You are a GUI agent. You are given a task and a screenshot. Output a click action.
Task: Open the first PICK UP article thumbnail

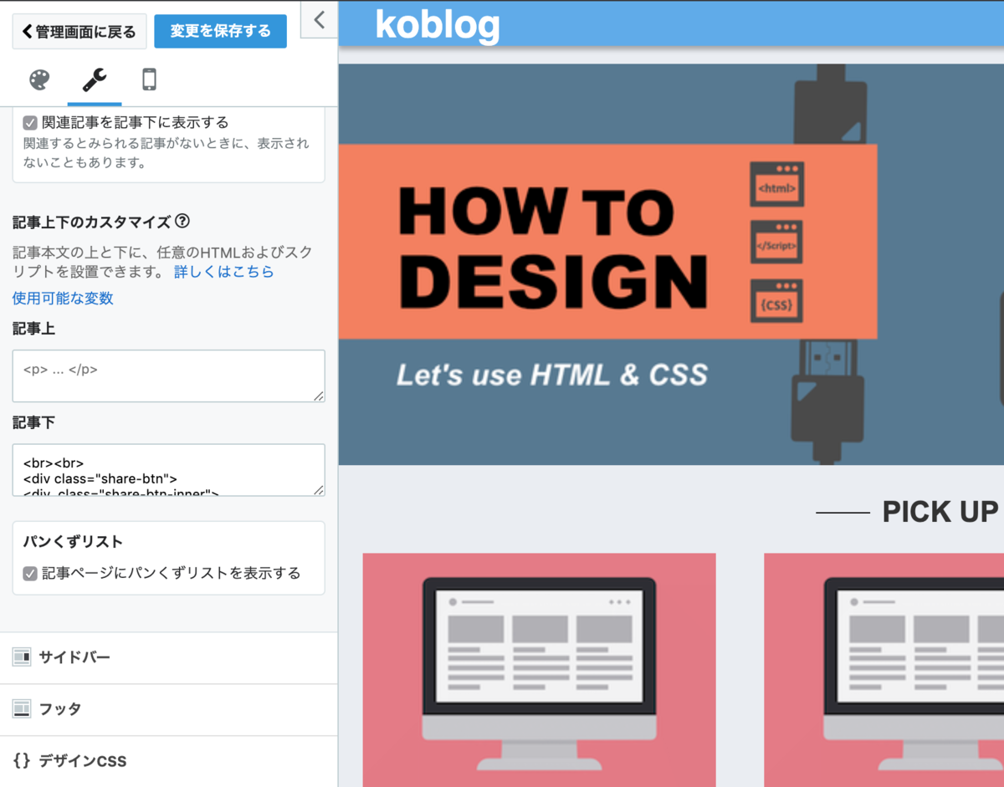[539, 669]
